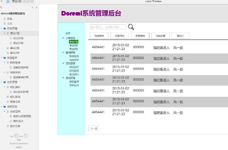
Task: Select 首页 in the cyan page menu
Action: tap(68, 33)
